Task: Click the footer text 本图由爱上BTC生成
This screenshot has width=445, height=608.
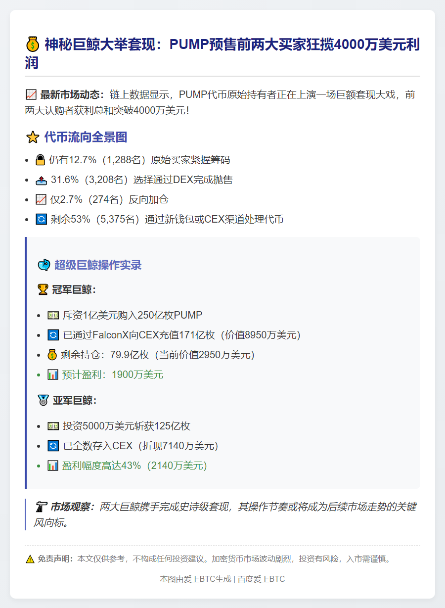Action: pos(195,579)
